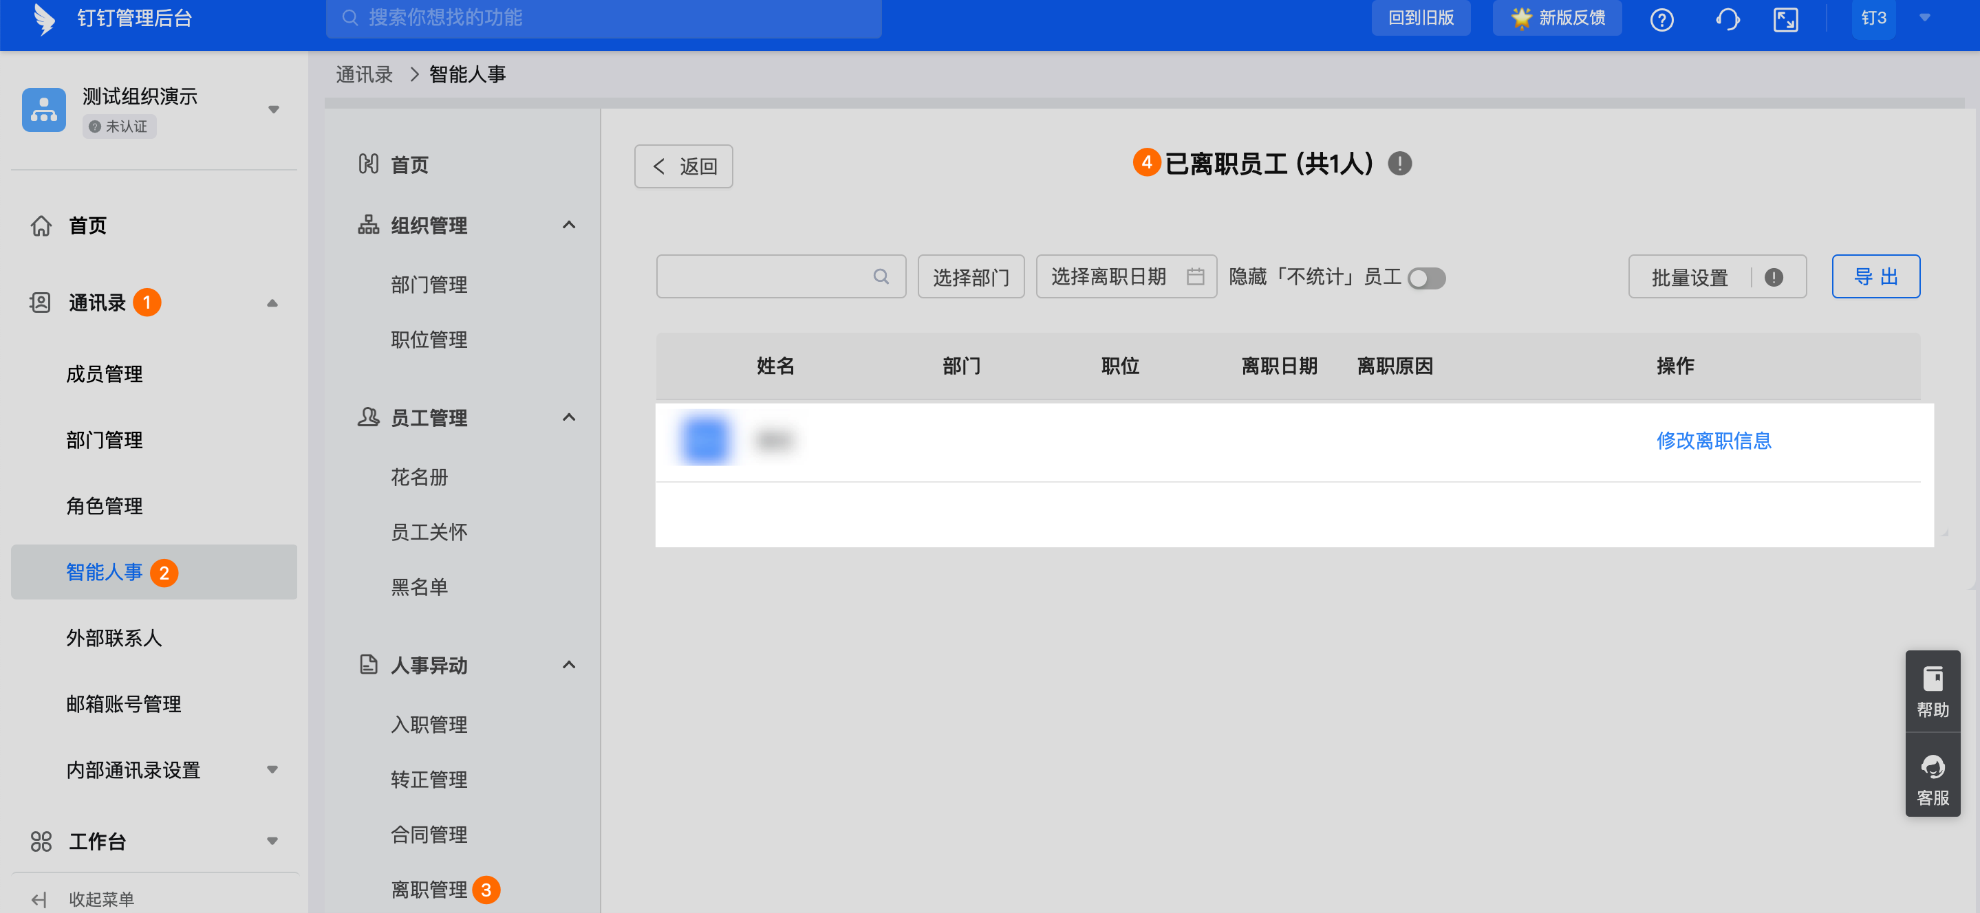Screen dimensions: 1980x913
Task: Open the 选择离职日期 date picker
Action: click(x=1126, y=276)
